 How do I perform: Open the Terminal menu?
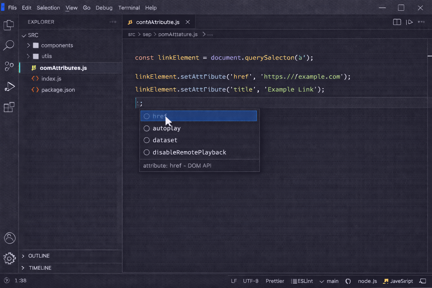[129, 8]
